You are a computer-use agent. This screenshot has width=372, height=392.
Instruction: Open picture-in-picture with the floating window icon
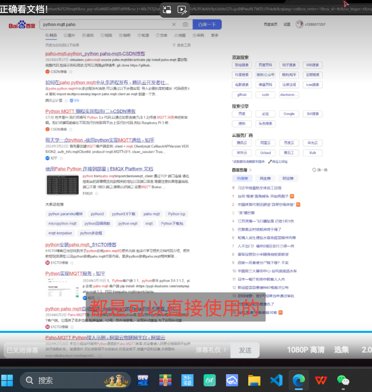click(x=167, y=10)
